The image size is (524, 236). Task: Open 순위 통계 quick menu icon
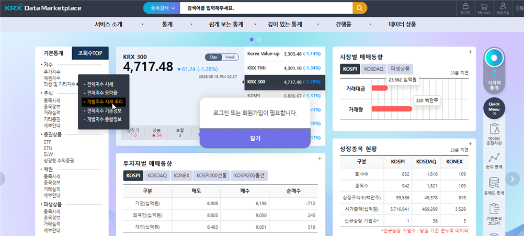(494, 161)
